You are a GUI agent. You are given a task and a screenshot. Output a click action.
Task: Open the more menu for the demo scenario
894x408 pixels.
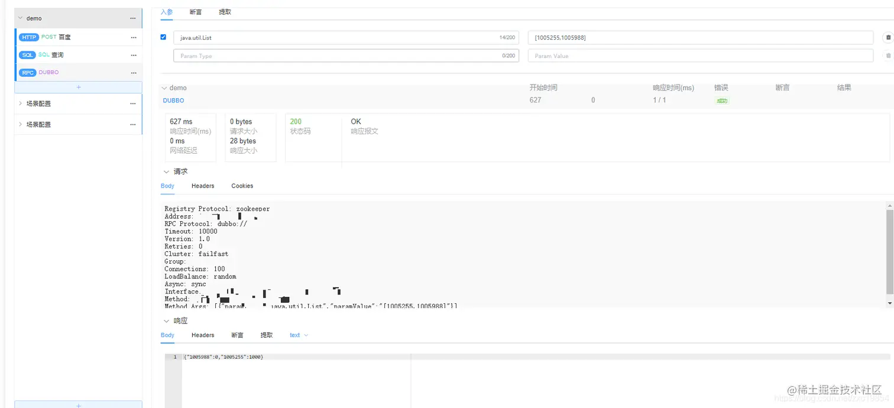click(133, 18)
